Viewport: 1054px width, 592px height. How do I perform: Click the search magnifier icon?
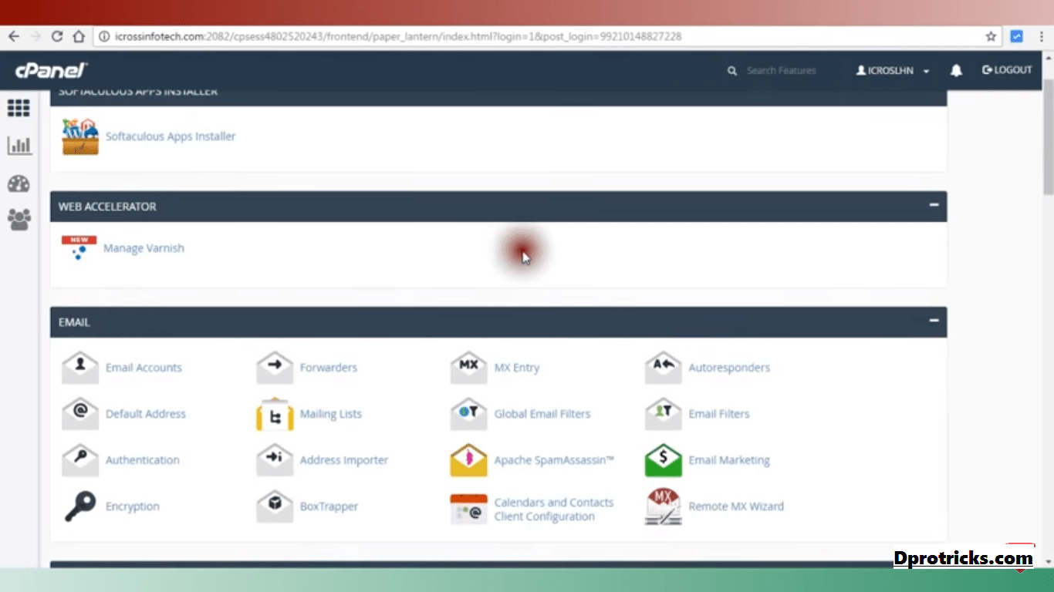click(732, 70)
